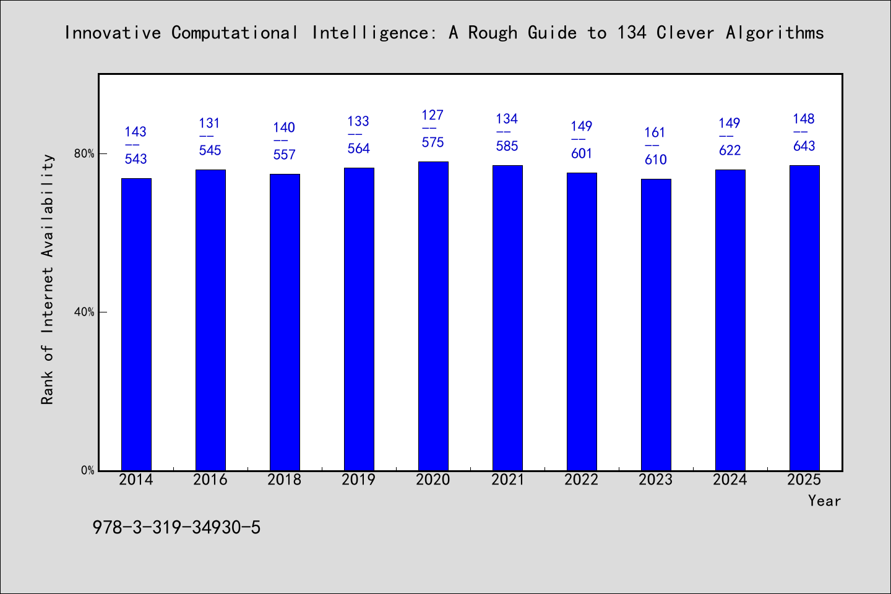891x594 pixels.
Task: Click the value 543 above 2014
Action: (x=136, y=159)
